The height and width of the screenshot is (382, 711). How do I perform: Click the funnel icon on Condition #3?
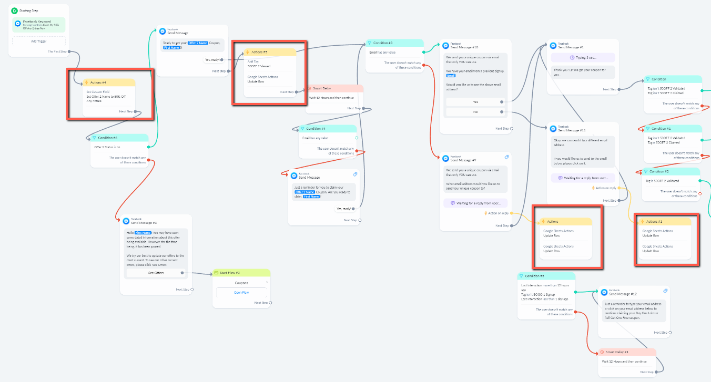click(x=370, y=43)
